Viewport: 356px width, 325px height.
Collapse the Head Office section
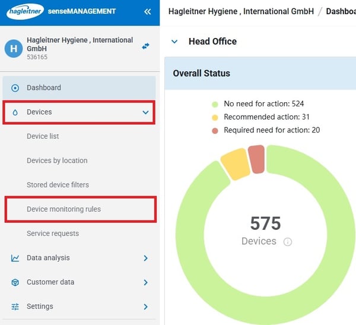point(174,42)
